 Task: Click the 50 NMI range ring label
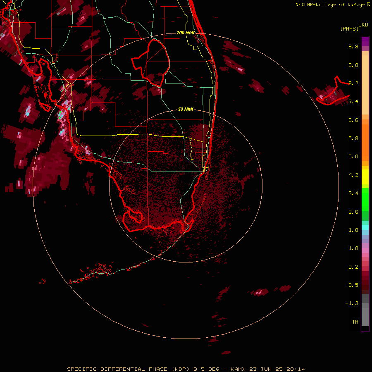point(186,109)
